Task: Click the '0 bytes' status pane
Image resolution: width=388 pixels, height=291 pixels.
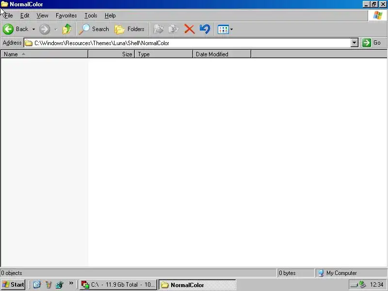Action: click(295, 273)
